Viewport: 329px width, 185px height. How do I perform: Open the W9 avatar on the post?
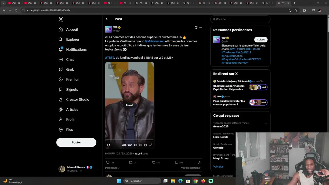coord(108,29)
